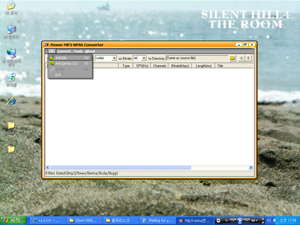Select the FolderPlus desktop folder
The width and height of the screenshot is (300, 225).
pyautogui.click(x=11, y=128)
